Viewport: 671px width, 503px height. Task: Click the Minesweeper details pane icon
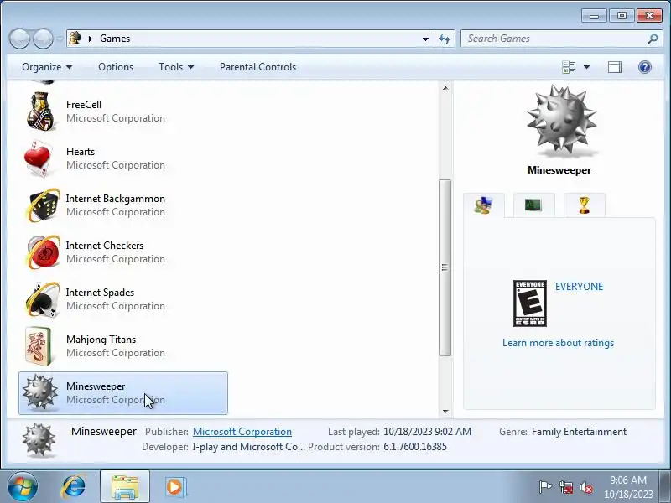39,439
